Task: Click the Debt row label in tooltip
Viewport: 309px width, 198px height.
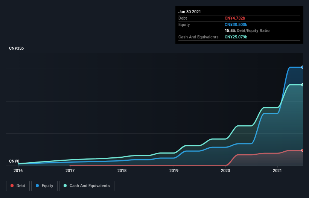Action: pos(183,18)
